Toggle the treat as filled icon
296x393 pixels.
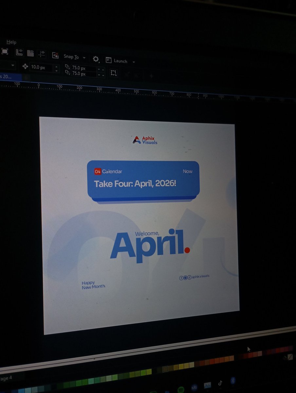click(113, 73)
